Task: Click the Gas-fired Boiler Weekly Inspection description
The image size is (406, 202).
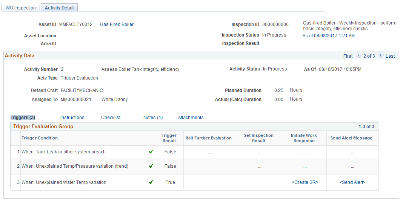Action: 349,26
